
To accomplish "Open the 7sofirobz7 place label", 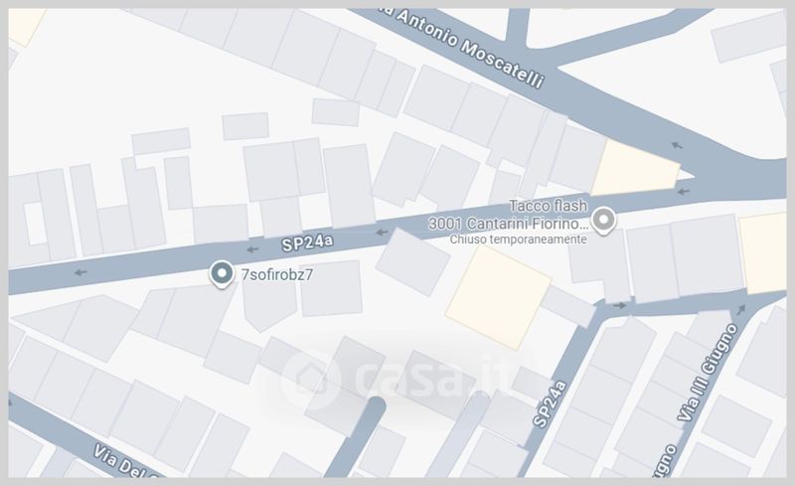I will [x=277, y=274].
